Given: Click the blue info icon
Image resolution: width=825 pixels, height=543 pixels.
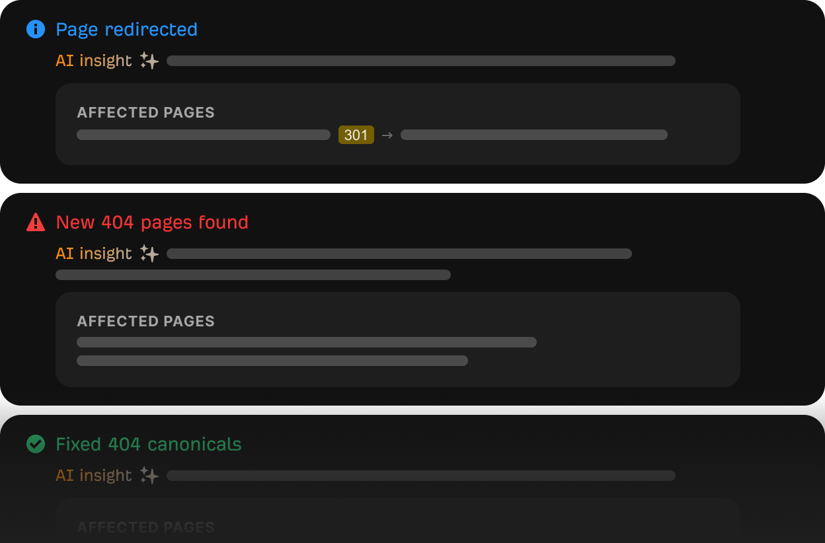Looking at the screenshot, I should click(x=35, y=30).
